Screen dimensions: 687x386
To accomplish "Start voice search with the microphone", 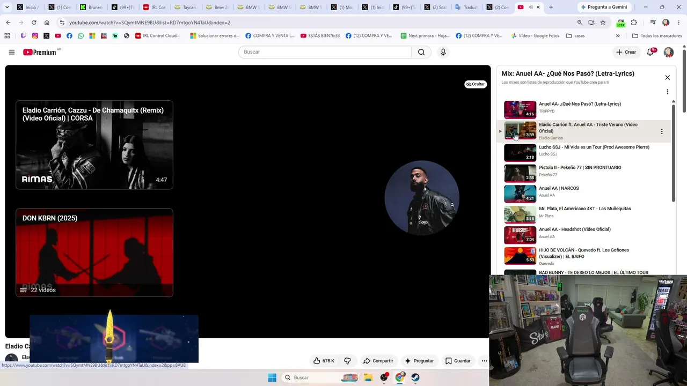I will click(443, 52).
